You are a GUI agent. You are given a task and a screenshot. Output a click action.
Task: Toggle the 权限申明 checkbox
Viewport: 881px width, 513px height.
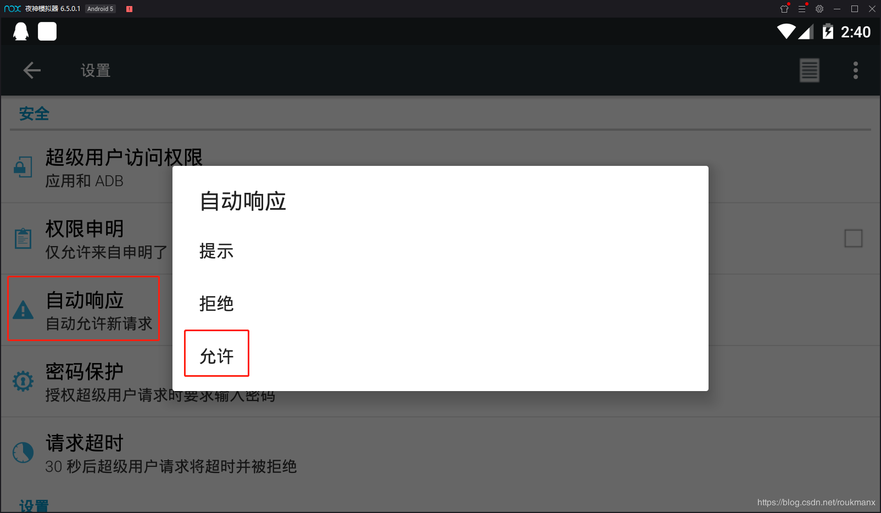point(853,238)
